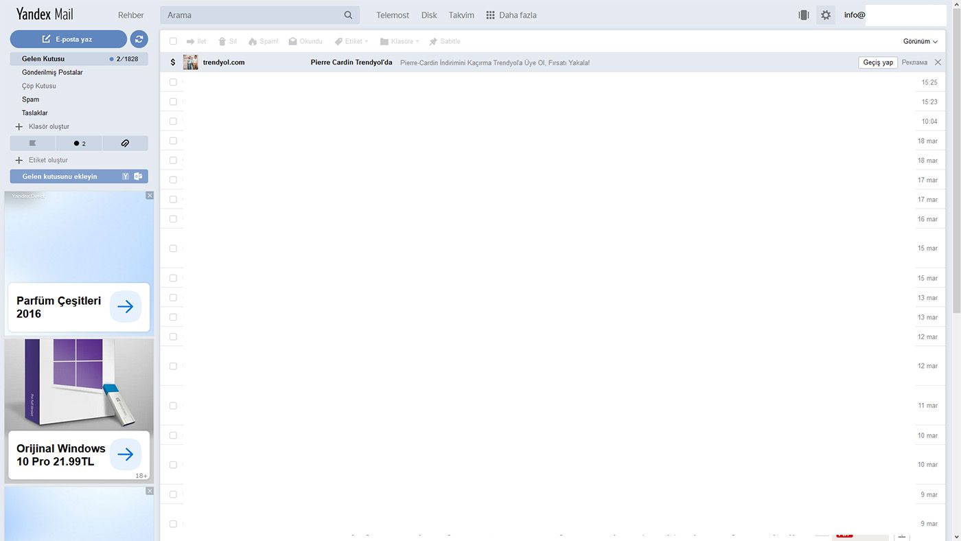Viewport: 961px width, 541px height.
Task: Click the dollar sign icon on trendyol row
Action: [x=173, y=62]
